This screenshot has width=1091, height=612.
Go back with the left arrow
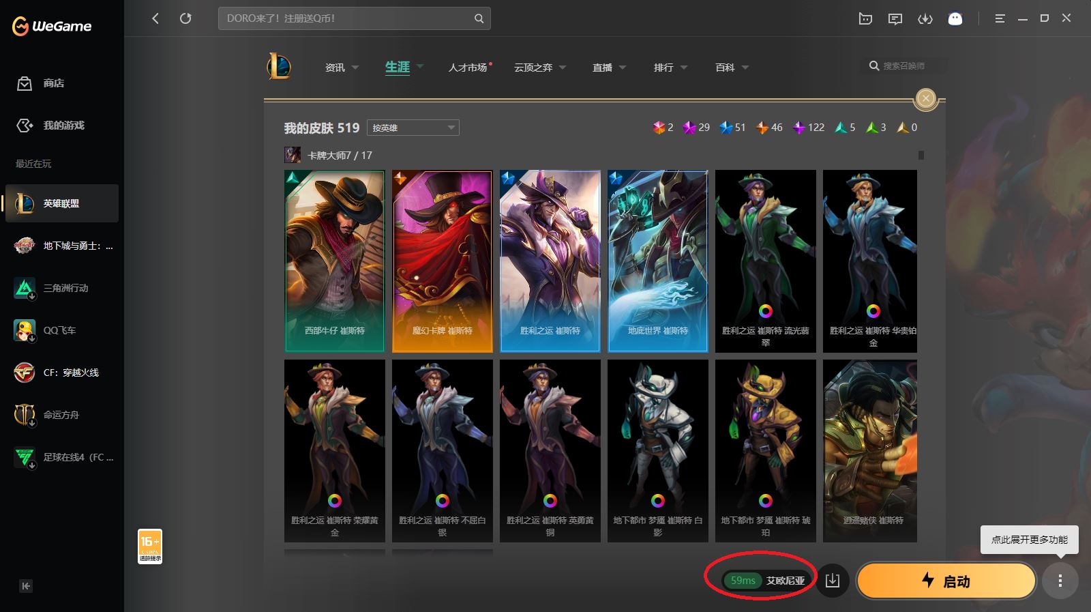point(155,18)
